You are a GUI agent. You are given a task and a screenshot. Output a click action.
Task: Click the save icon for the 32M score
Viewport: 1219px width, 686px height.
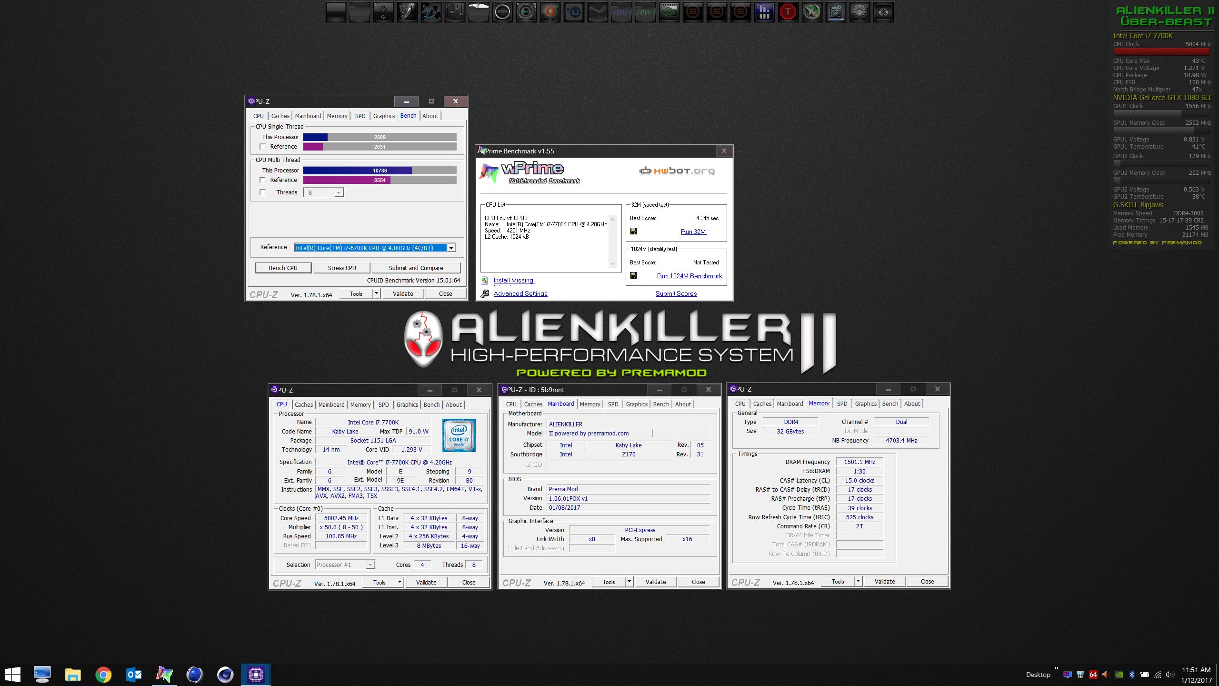(633, 231)
